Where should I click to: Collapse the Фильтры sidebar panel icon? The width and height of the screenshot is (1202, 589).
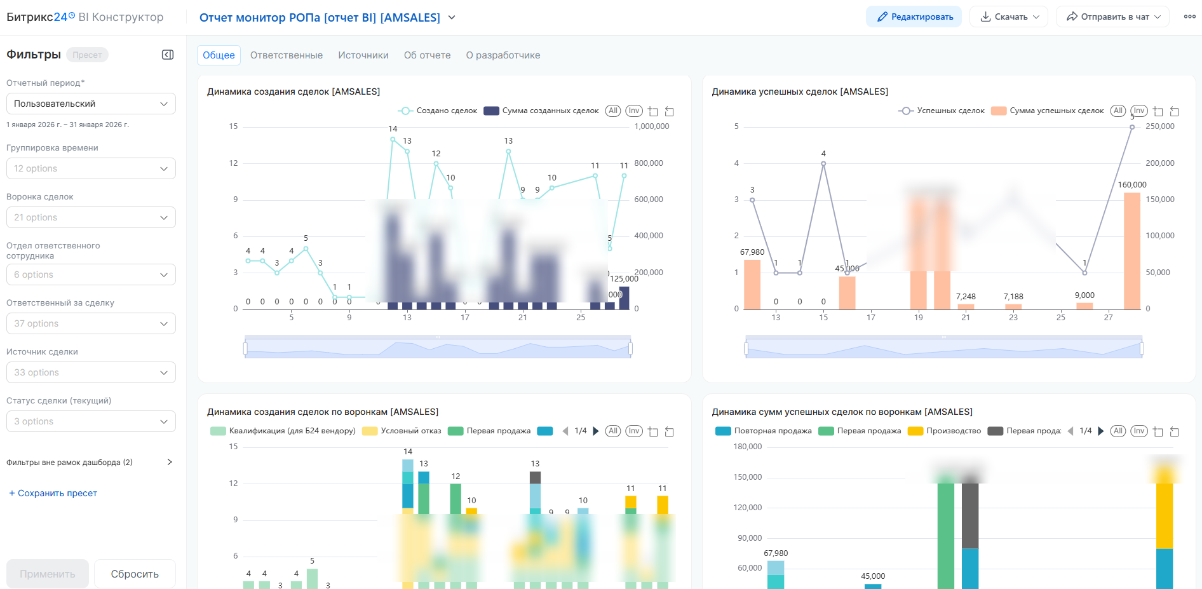(x=168, y=55)
